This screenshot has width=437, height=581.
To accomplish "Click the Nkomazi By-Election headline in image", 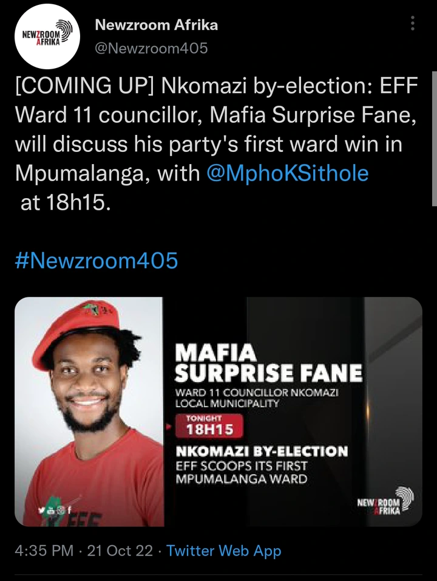I will 262,452.
